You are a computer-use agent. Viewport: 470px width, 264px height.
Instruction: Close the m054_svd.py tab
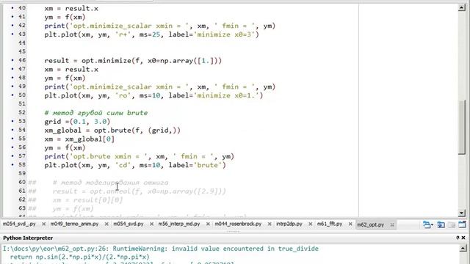click(x=151, y=224)
